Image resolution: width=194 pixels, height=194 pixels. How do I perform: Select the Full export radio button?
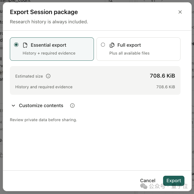[103, 45]
